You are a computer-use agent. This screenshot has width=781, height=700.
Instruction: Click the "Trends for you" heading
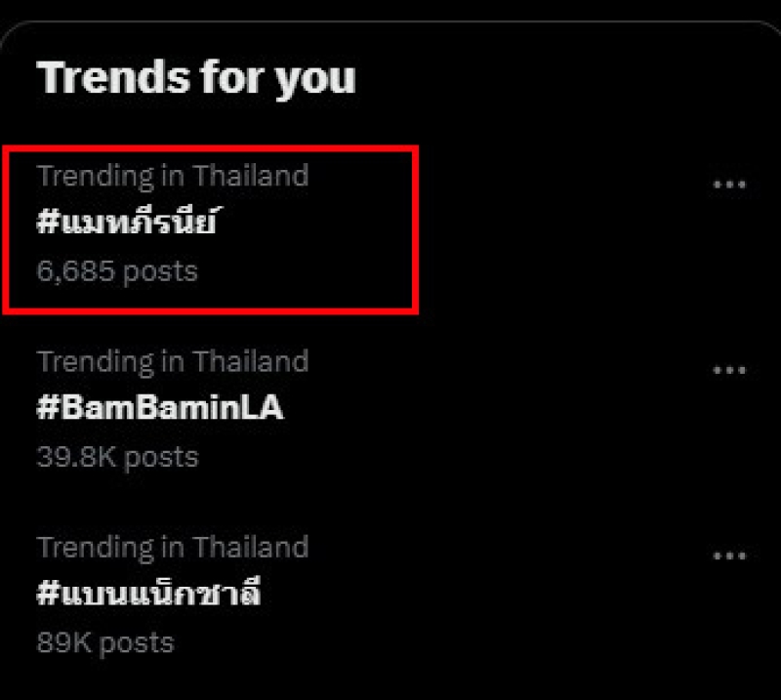(x=196, y=78)
